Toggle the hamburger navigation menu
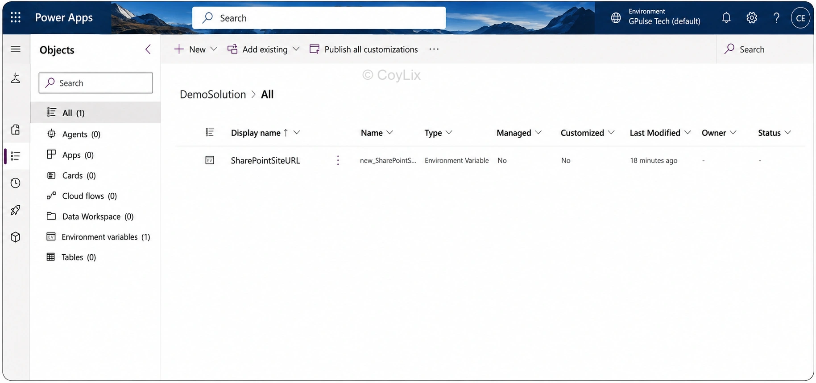Viewport: 816px width, 383px height. pos(16,49)
